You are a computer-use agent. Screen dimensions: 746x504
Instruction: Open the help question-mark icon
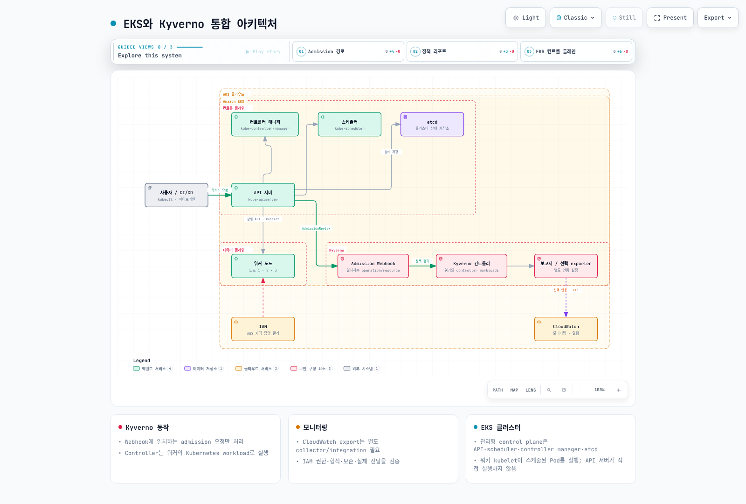pyautogui.click(x=564, y=390)
